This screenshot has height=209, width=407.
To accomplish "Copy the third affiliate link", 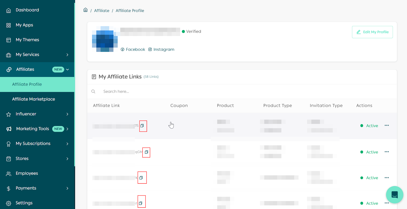I will 141,178.
